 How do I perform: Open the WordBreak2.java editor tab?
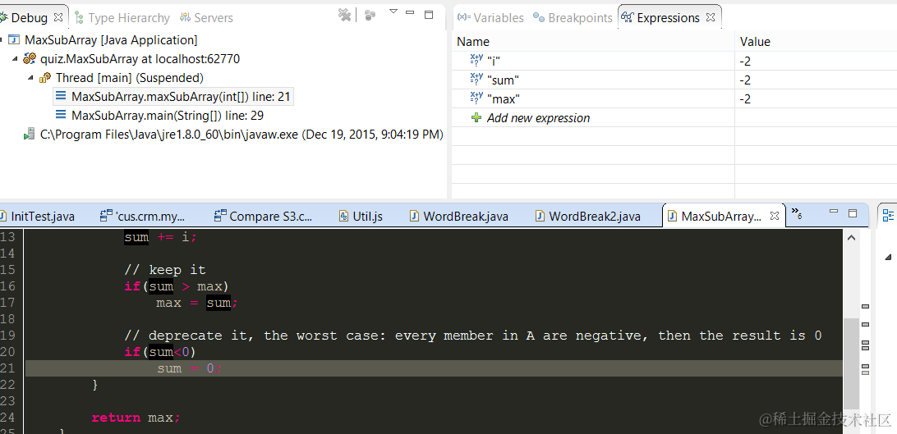595,216
